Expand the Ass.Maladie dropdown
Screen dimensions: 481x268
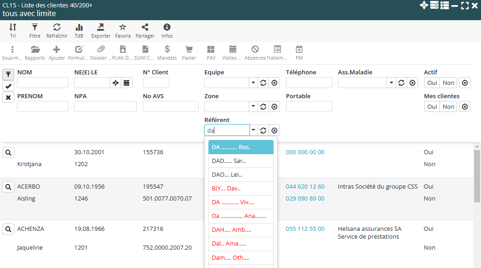click(391, 83)
